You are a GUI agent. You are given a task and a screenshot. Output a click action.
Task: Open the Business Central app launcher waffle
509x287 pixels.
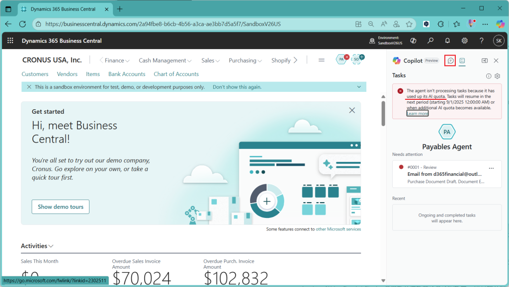point(10,41)
